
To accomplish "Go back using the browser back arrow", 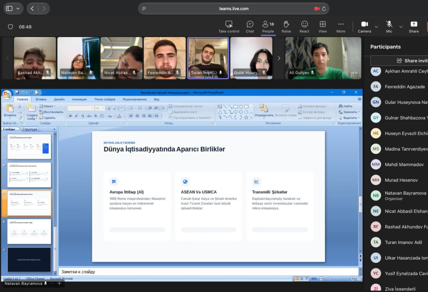I will click(32, 8).
